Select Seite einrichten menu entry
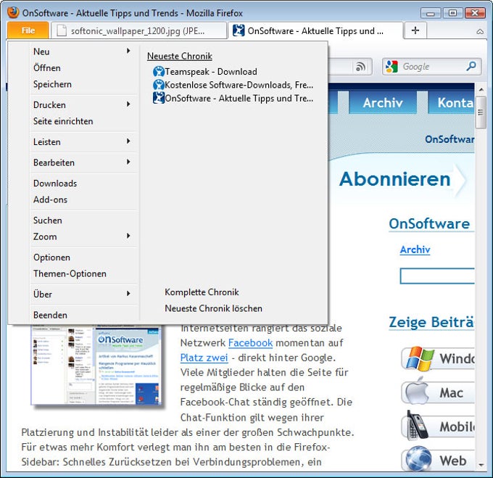The image size is (493, 478). [x=63, y=121]
